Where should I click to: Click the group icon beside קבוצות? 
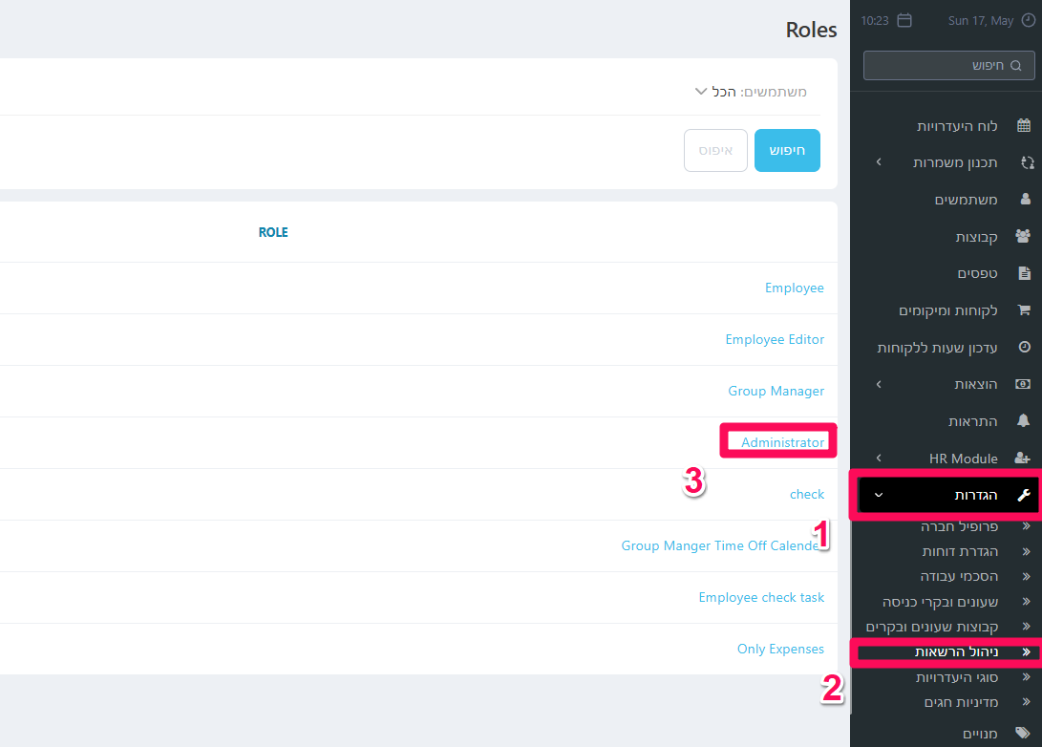[x=1024, y=235]
